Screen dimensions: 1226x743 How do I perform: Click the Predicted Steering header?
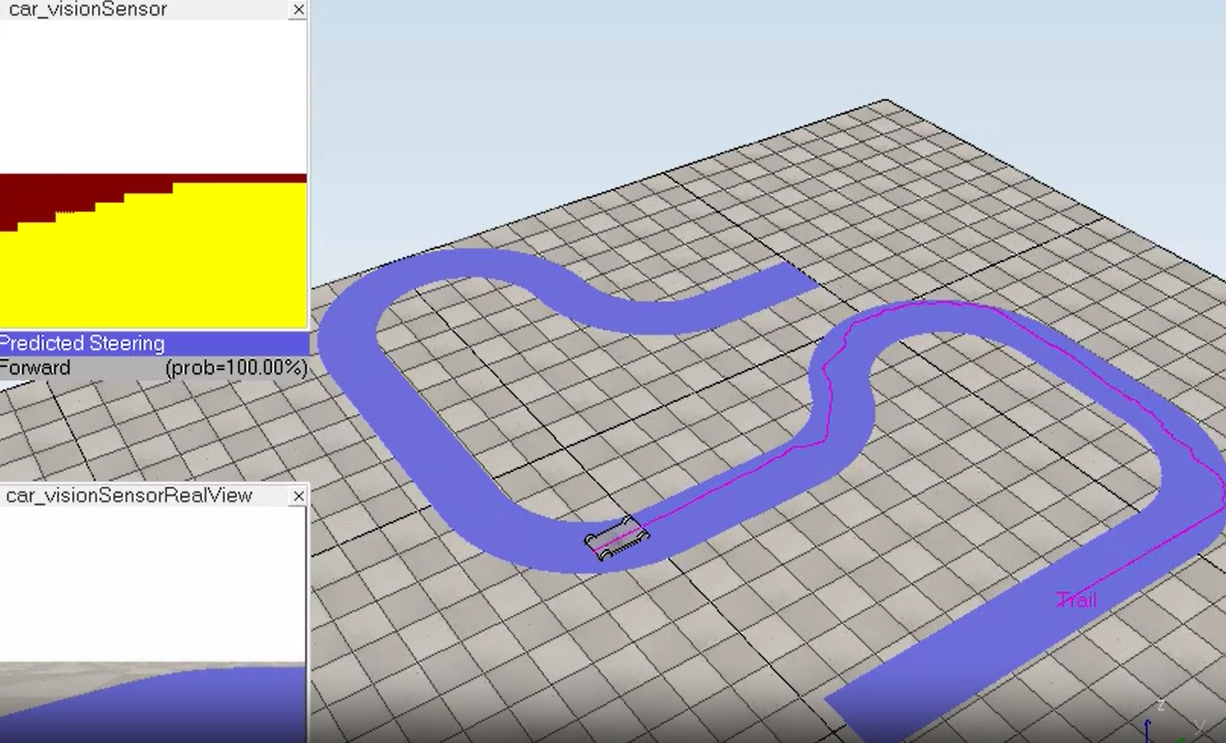(153, 343)
